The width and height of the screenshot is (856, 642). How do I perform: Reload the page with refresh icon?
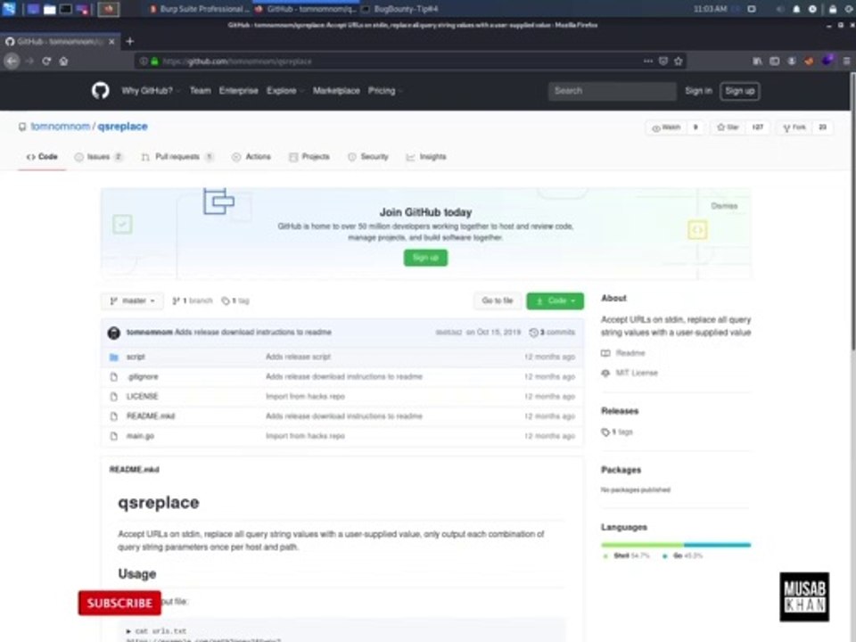click(x=46, y=62)
